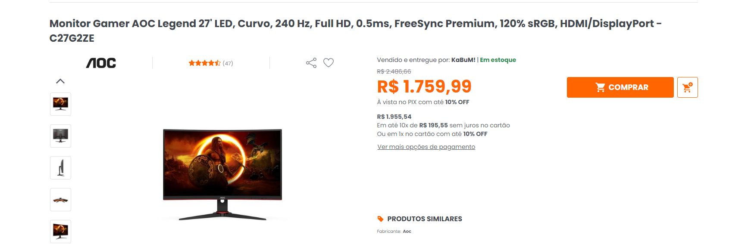Click the AOC brand logo

click(x=101, y=63)
